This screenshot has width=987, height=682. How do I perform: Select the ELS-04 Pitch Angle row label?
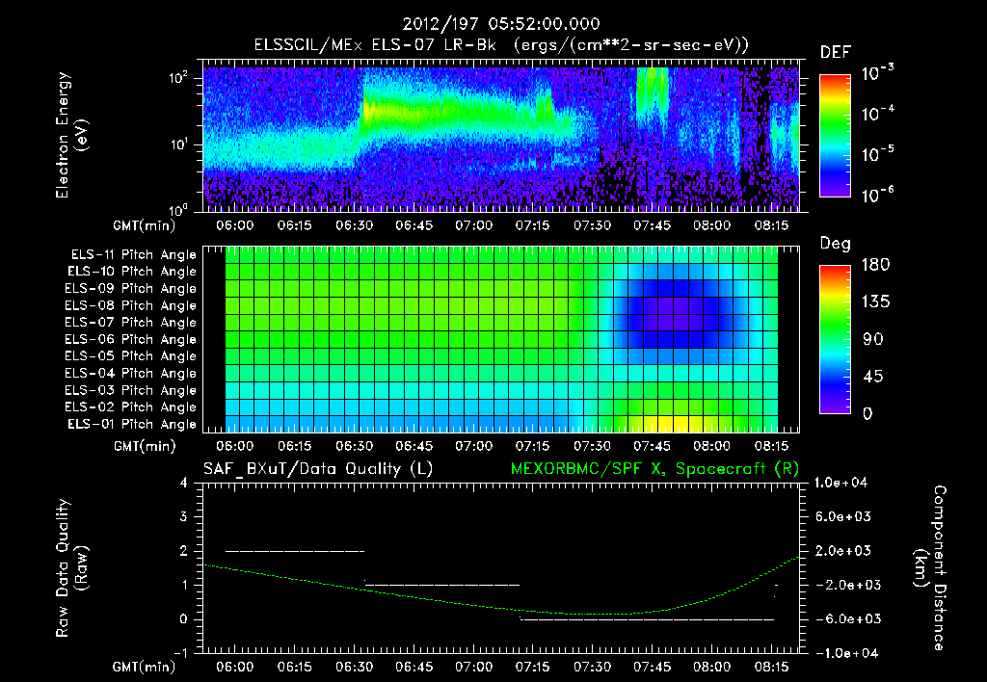point(131,373)
